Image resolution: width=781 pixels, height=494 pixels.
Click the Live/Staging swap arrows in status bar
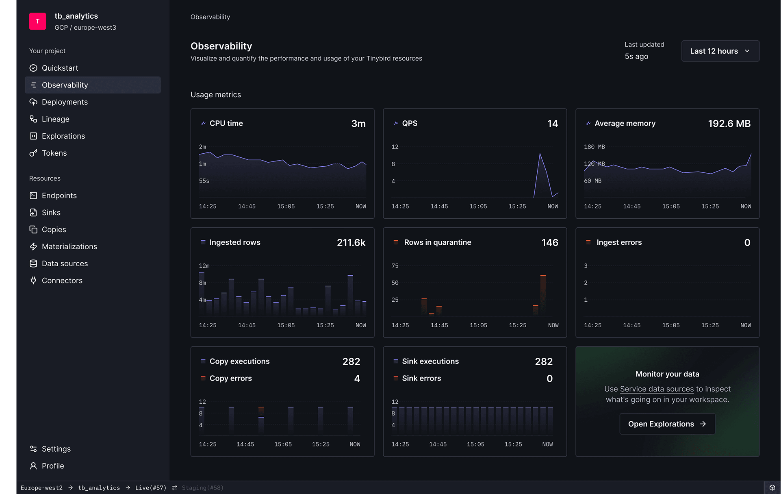pos(175,487)
